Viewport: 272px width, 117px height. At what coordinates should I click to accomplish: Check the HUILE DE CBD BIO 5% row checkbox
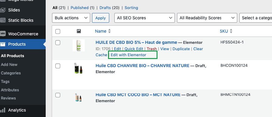coord(58,43)
